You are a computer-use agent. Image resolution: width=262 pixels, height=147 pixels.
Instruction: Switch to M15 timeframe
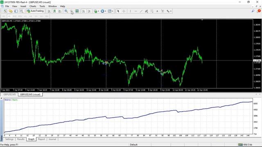coord(15,16)
